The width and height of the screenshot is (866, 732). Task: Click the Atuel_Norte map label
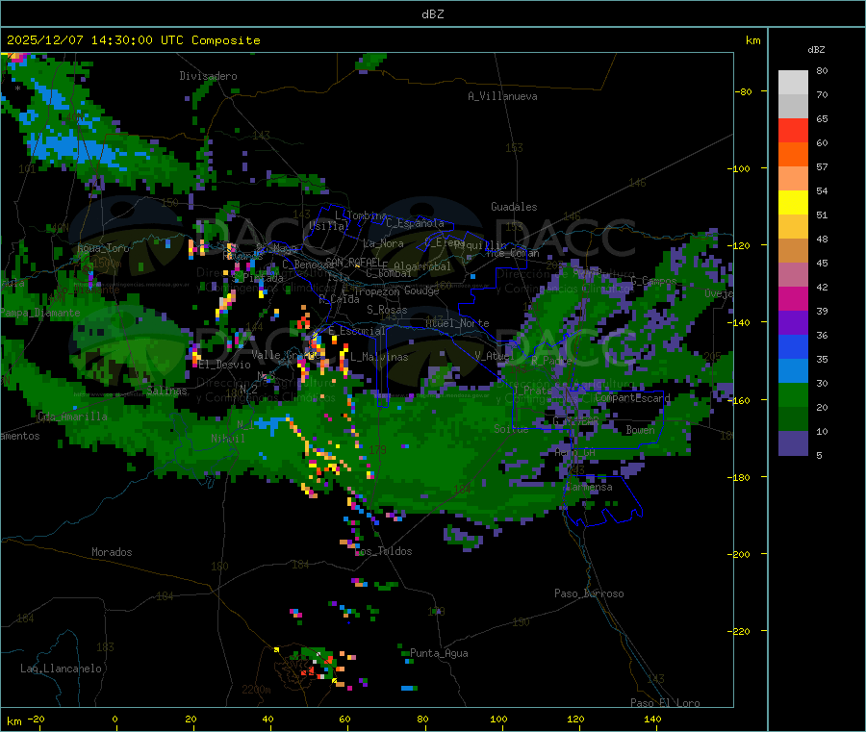coord(457,323)
